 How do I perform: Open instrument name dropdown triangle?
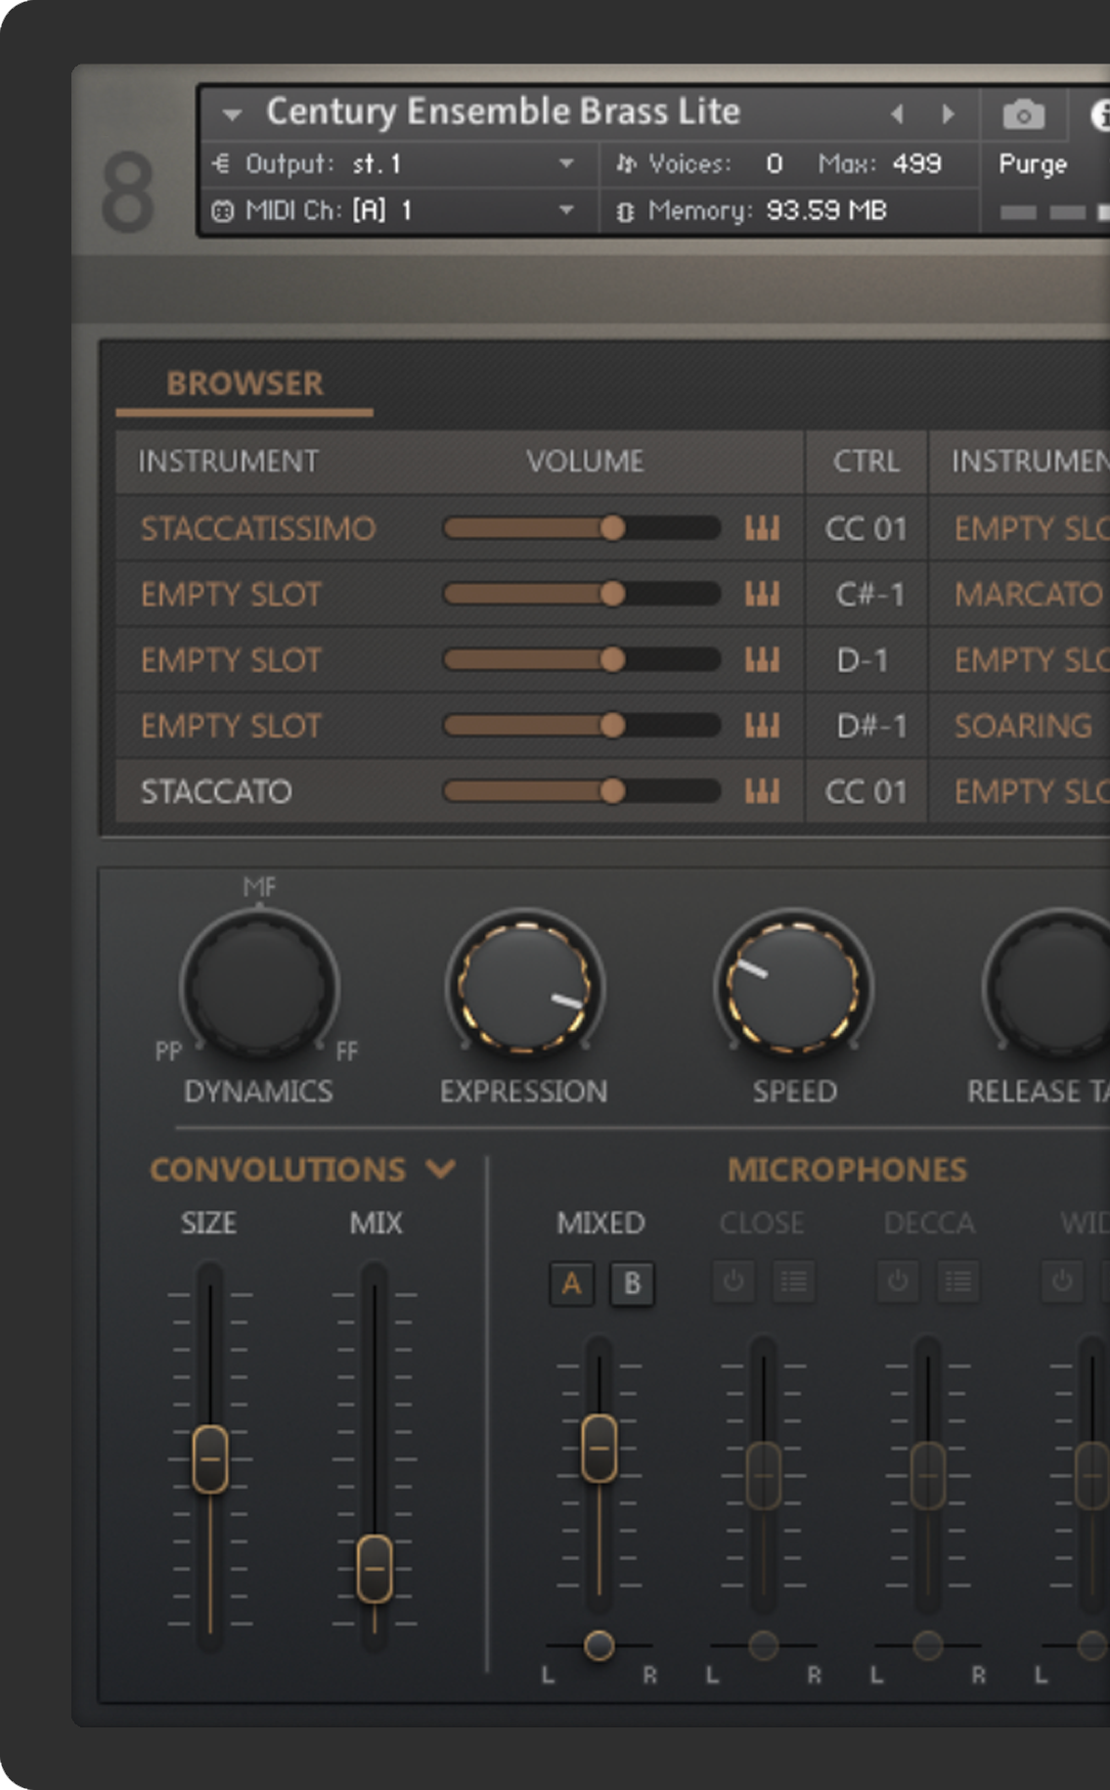point(232,114)
